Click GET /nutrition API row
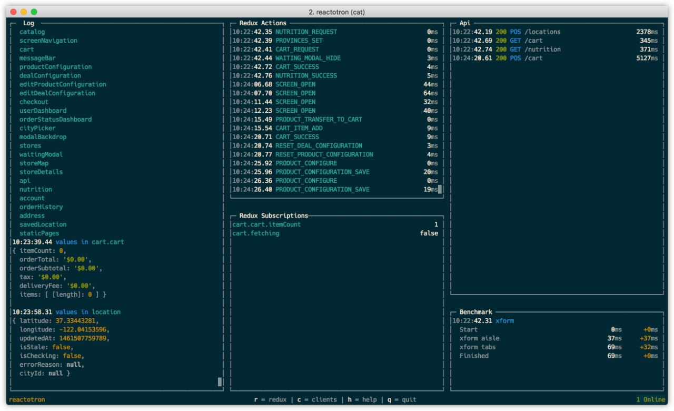Screen dimensions: 674x411 click(x=556, y=50)
